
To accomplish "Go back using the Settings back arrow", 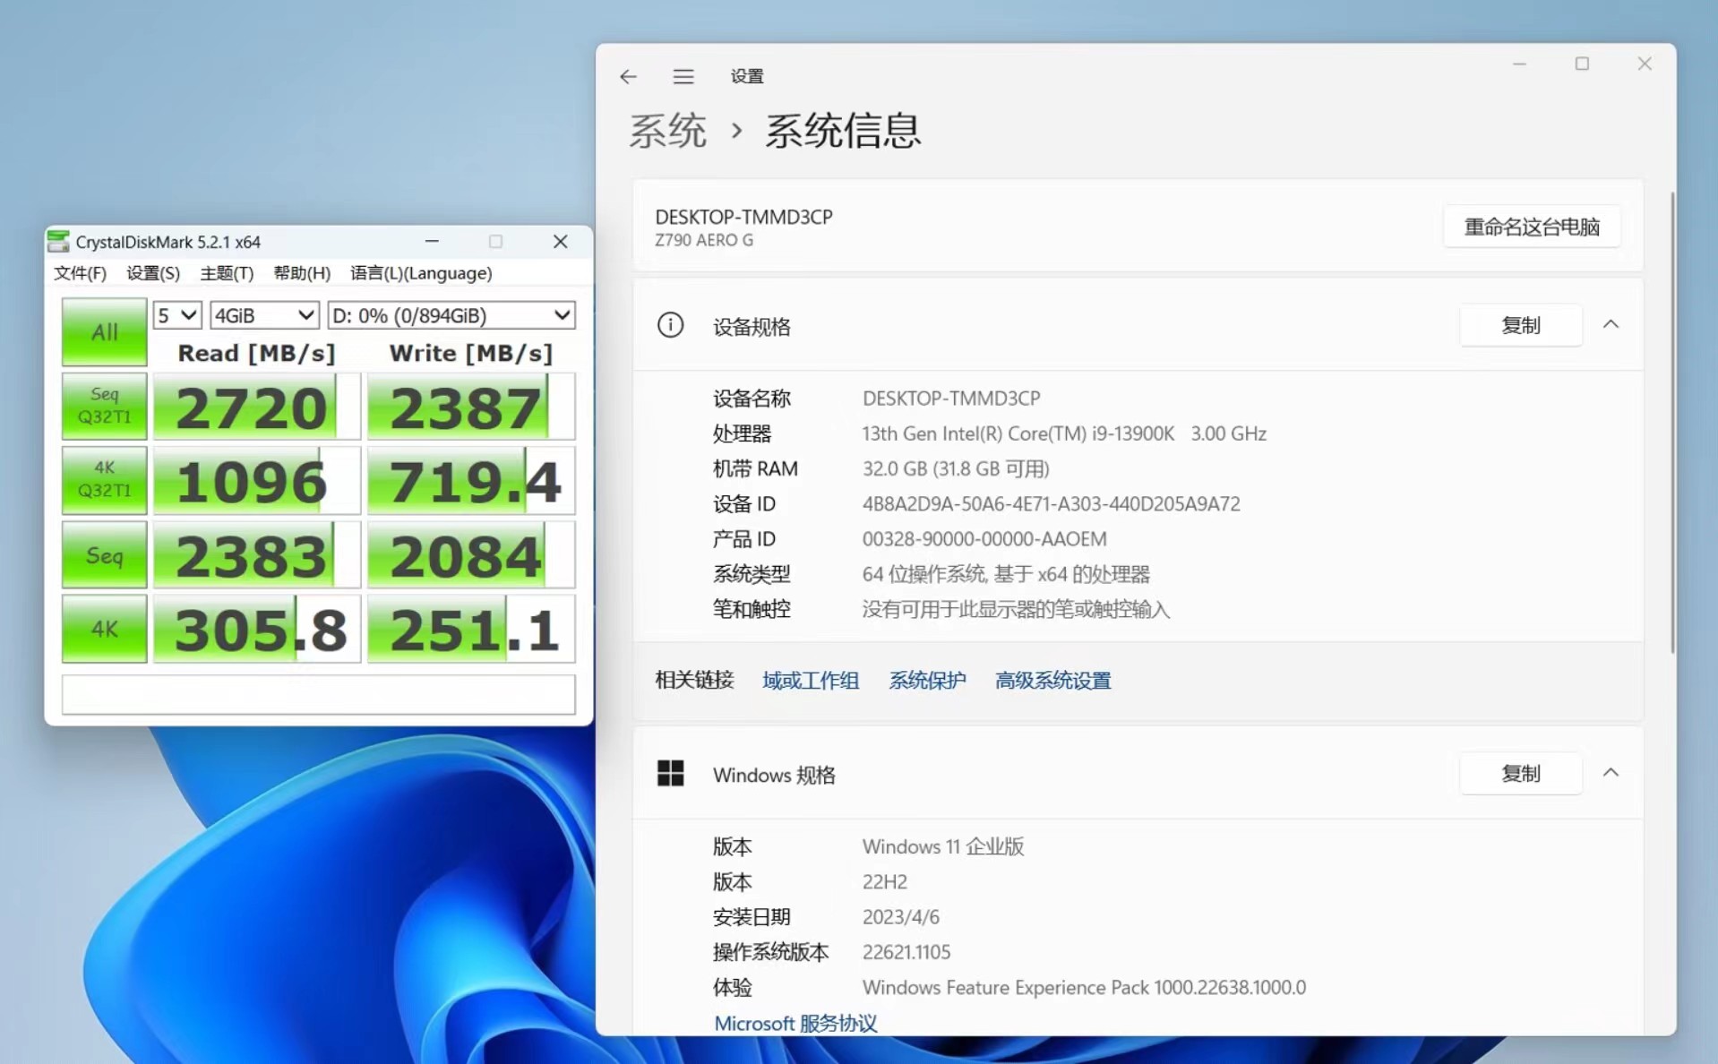I will point(628,77).
